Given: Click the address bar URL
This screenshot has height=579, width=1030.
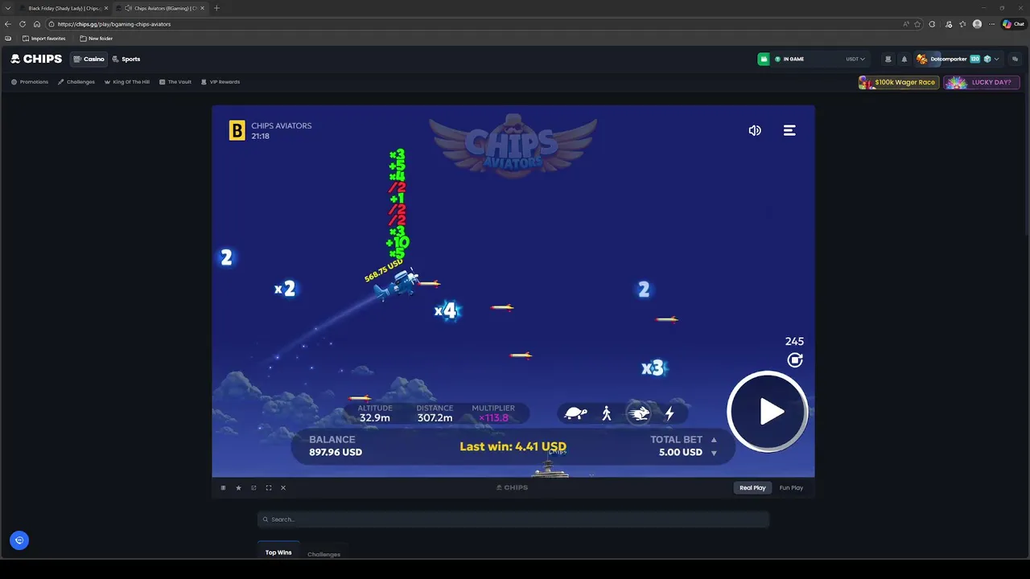Looking at the screenshot, I should pos(114,24).
